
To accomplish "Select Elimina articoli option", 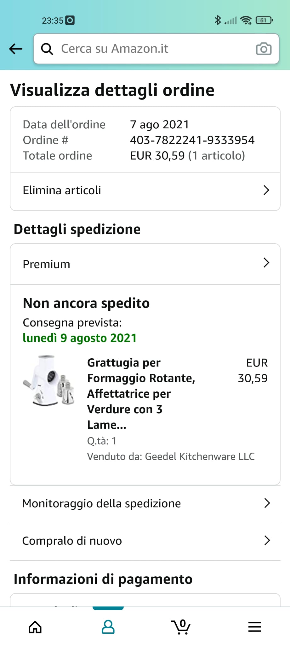I will click(x=62, y=191).
